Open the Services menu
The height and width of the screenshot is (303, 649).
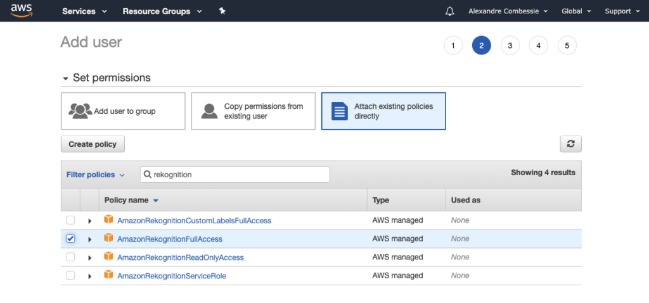(x=84, y=11)
